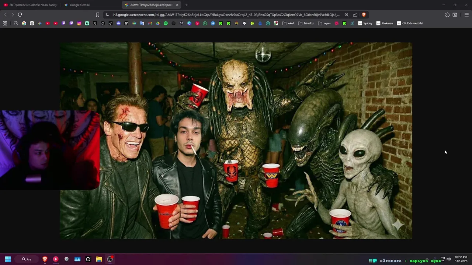The image size is (472, 265).
Task: Open the Gmail bookmark
Action: [150, 23]
